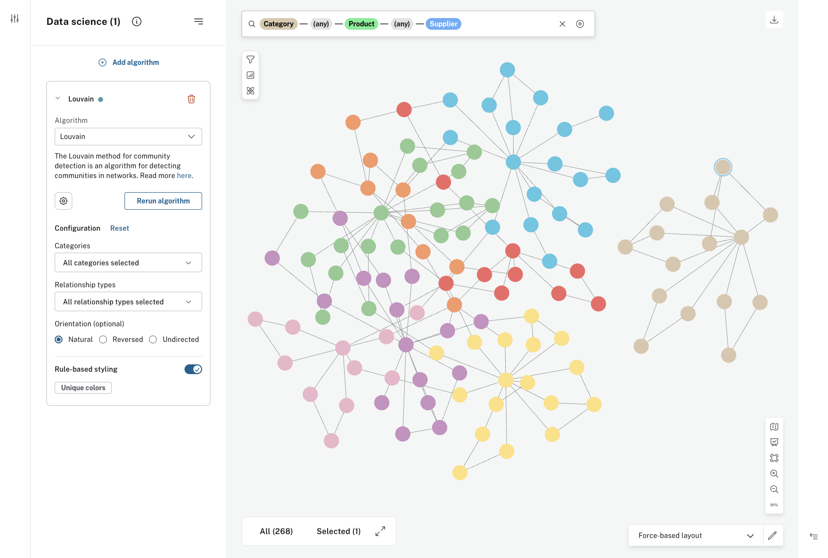Viewport: 828px width, 558px height.
Task: Click Rerun algorithm button
Action: point(163,201)
